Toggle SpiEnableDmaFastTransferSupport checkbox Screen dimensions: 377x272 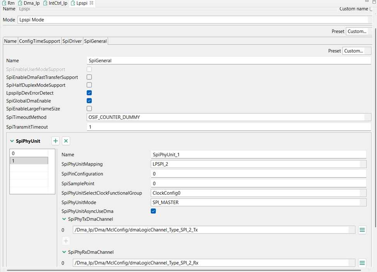89,77
